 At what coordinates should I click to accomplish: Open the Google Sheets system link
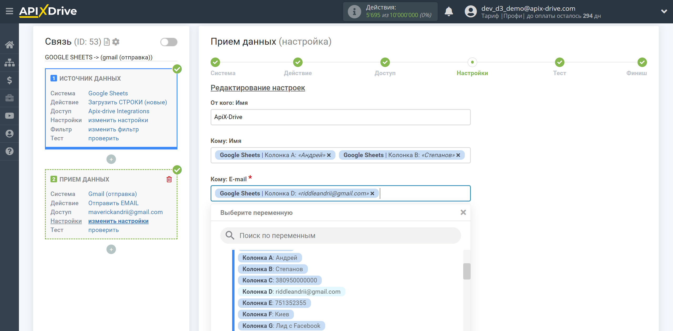coord(108,93)
